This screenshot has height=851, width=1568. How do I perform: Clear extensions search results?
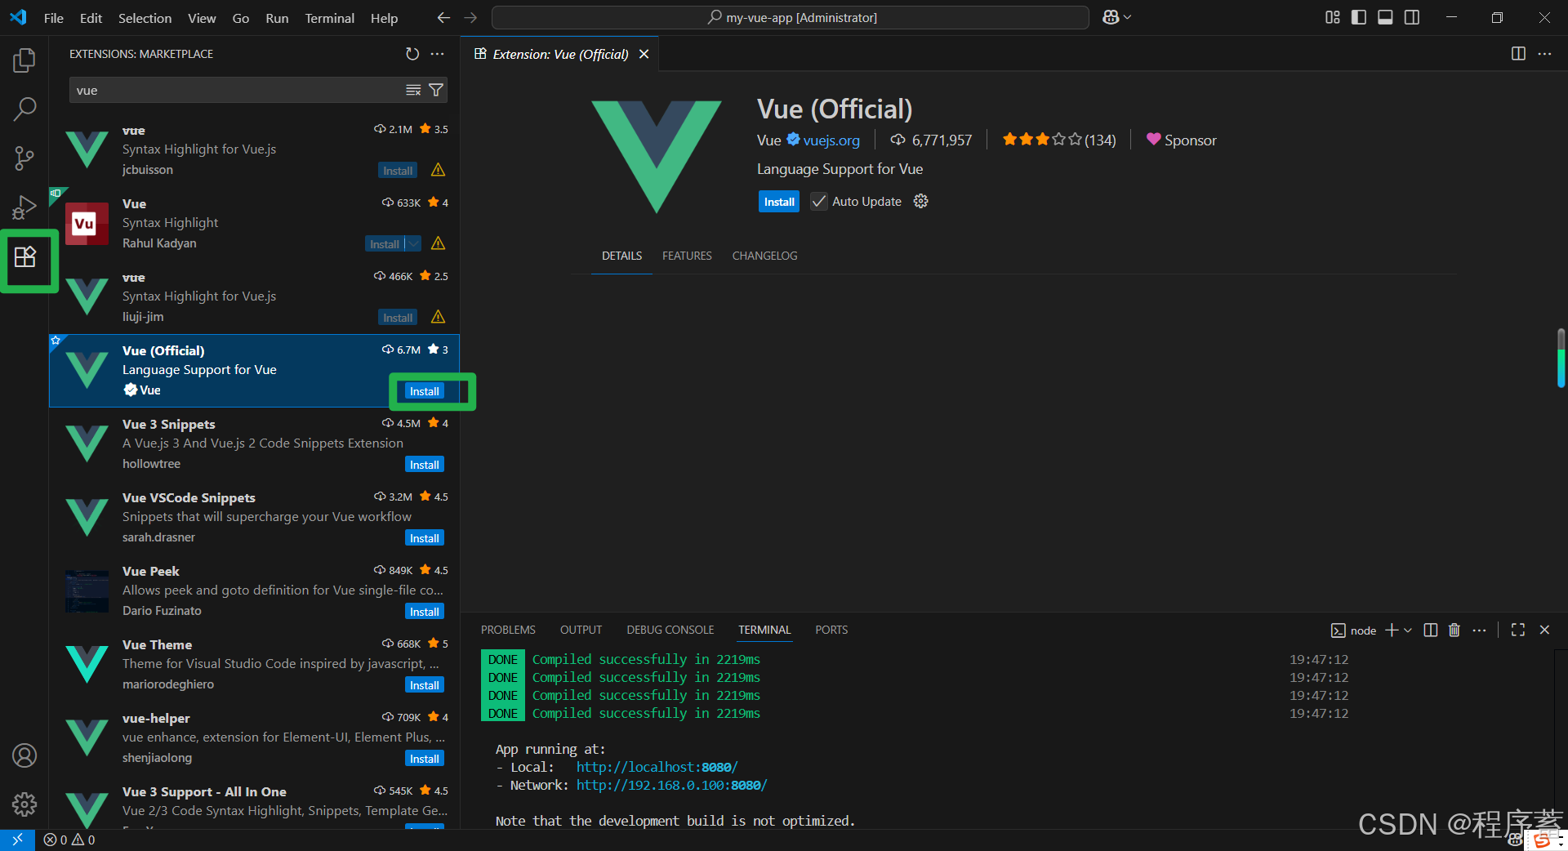click(413, 90)
